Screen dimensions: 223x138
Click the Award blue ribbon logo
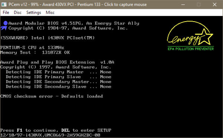tap(4, 26)
